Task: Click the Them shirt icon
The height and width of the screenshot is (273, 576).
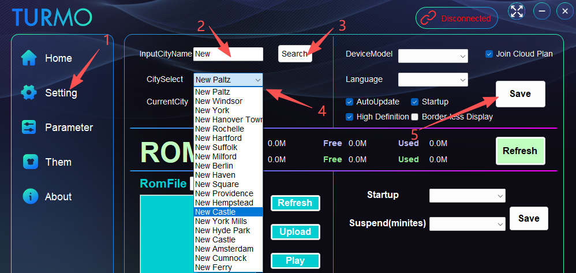Action: click(29, 162)
